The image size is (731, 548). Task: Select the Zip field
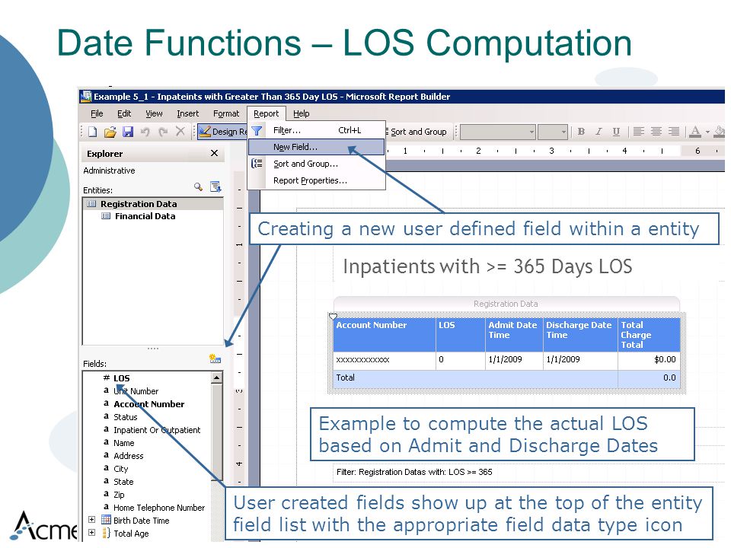pos(119,495)
